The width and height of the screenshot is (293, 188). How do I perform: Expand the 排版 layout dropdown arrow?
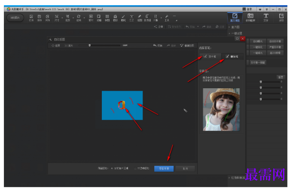pyautogui.click(x=161, y=18)
